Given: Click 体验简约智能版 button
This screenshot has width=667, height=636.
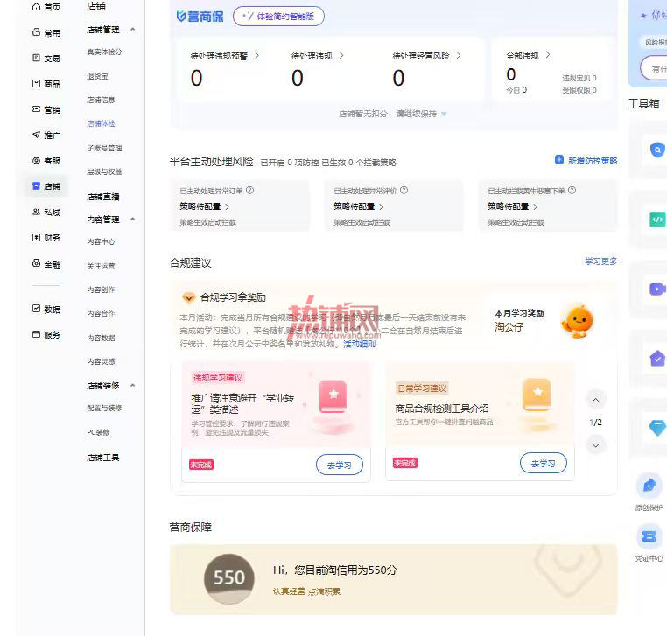Looking at the screenshot, I should pyautogui.click(x=278, y=16).
